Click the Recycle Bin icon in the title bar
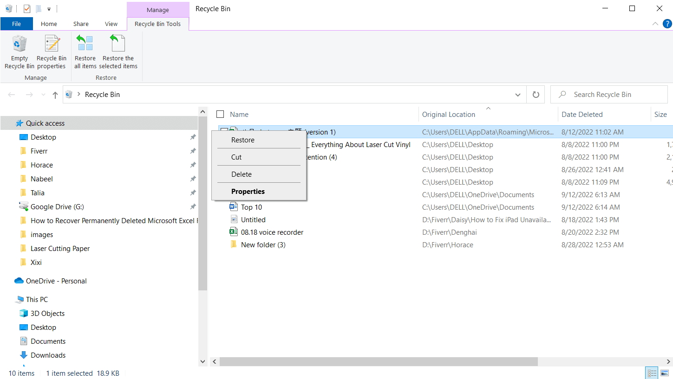Screen dimensions: 673x379 point(8,9)
